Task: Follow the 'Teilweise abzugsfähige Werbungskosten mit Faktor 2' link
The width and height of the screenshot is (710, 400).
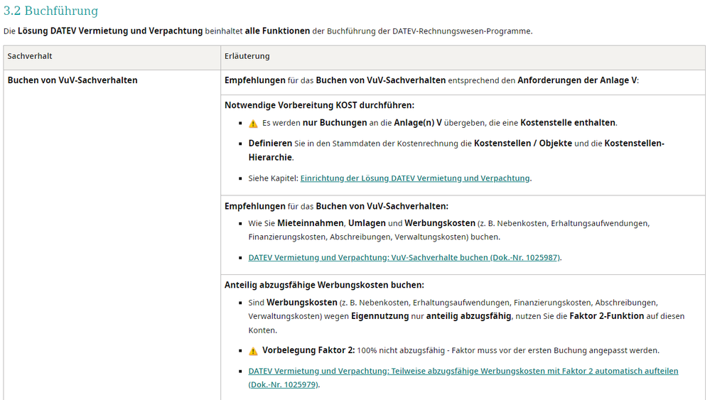Action: tap(463, 371)
